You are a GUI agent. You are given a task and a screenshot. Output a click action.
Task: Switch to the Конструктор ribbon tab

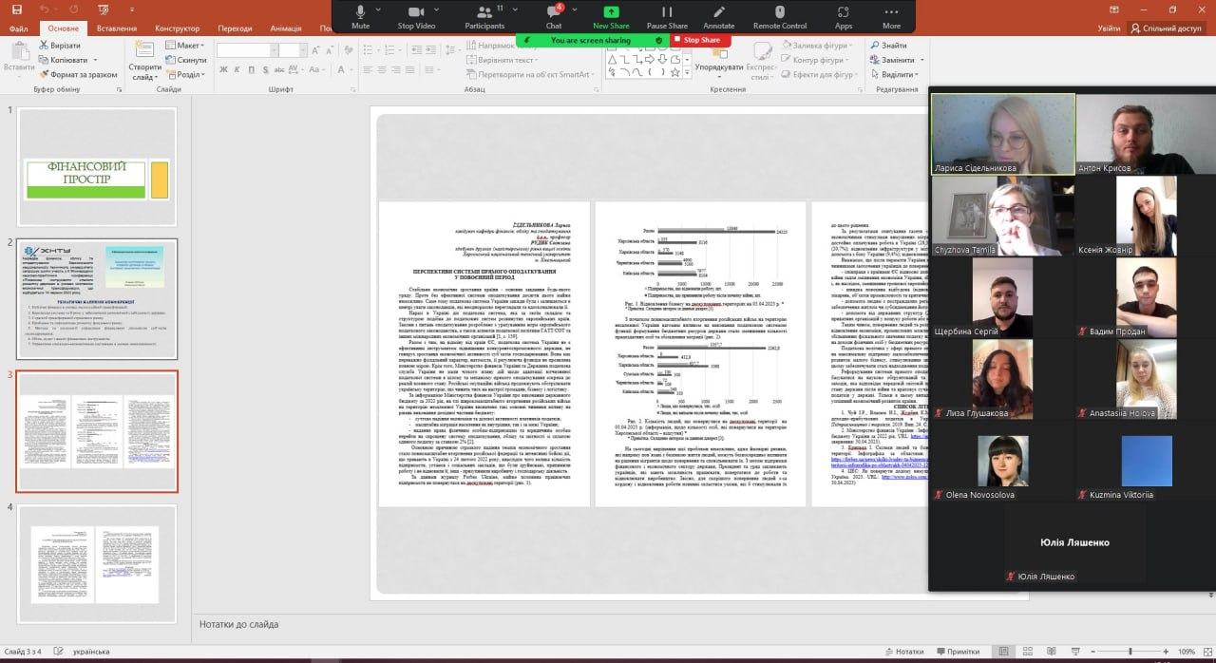coord(178,28)
